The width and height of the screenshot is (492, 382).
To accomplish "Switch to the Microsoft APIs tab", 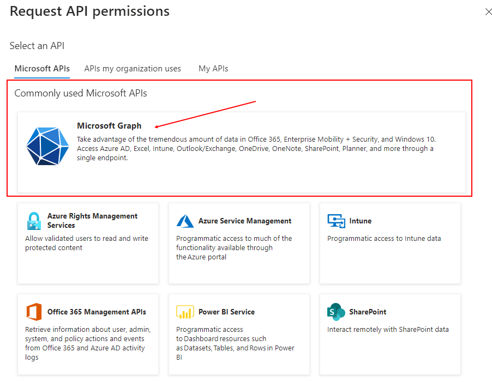I will [42, 69].
